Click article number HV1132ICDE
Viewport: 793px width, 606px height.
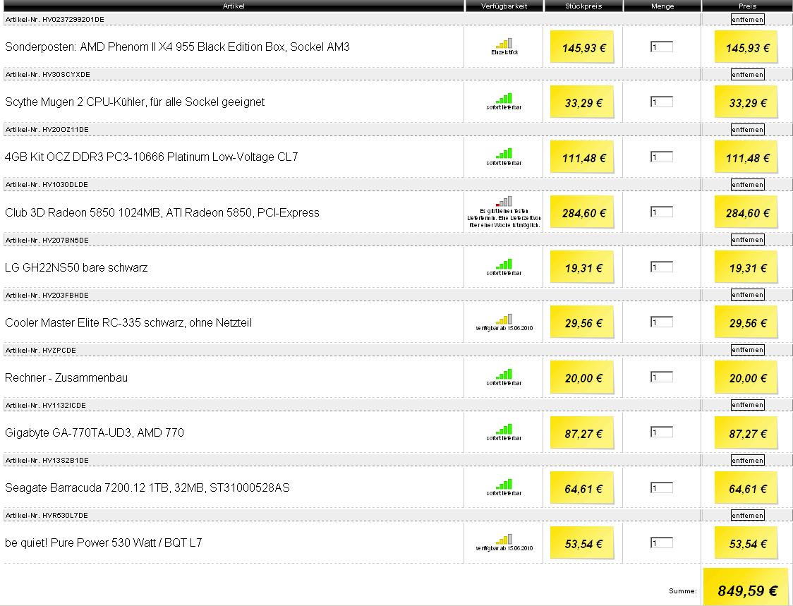tap(64, 405)
